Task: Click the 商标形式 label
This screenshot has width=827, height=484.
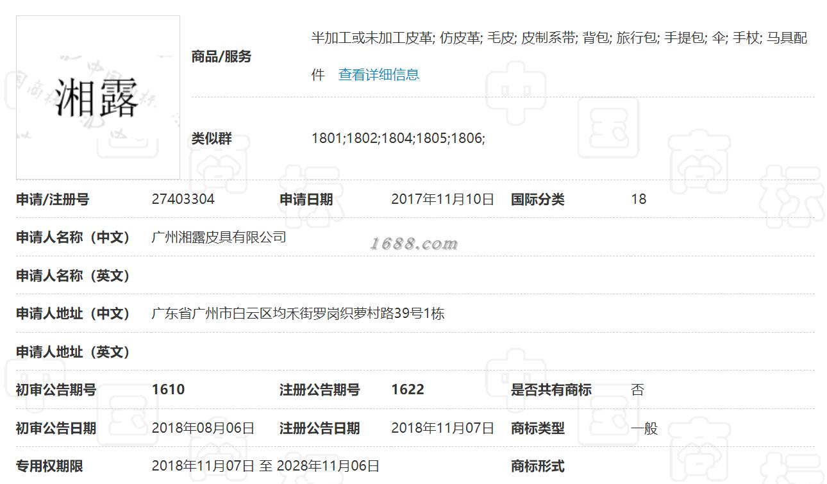Action: (538, 466)
